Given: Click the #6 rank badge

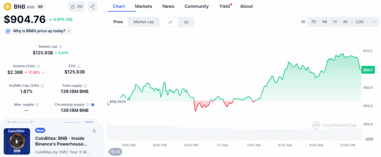Looking at the screenshot, I should click(x=41, y=7).
